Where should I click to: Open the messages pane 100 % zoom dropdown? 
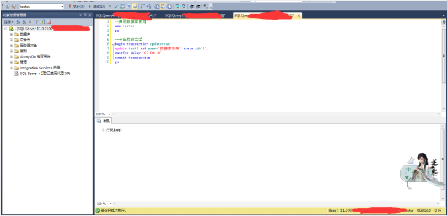(110, 204)
